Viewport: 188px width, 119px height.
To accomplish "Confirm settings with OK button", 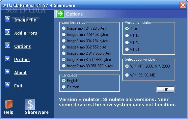I will pyautogui.click(x=166, y=89).
